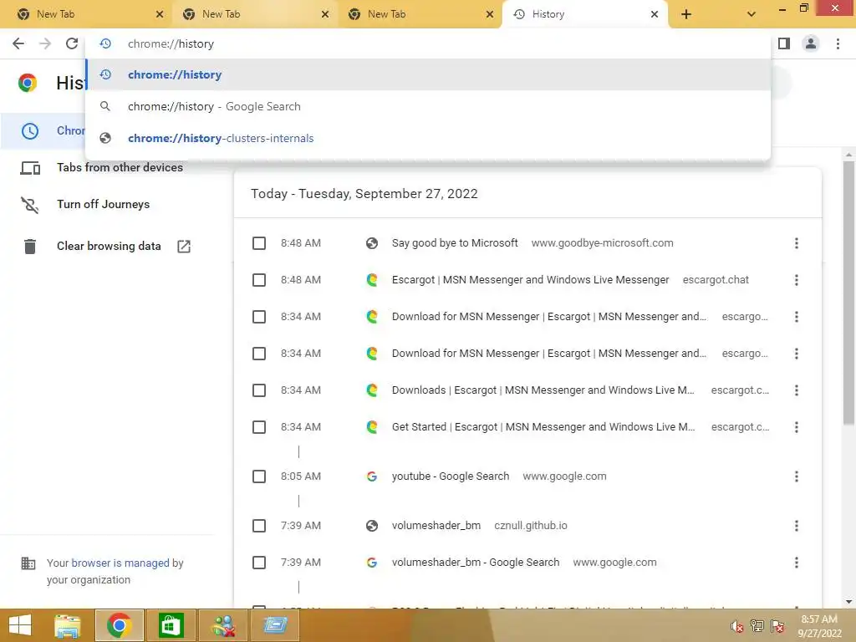Viewport: 856px width, 642px height.
Task: Click the Tabs from other devices icon
Action: click(x=30, y=168)
